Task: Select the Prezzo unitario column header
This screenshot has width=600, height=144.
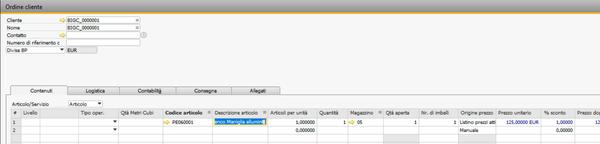Action: [518, 113]
